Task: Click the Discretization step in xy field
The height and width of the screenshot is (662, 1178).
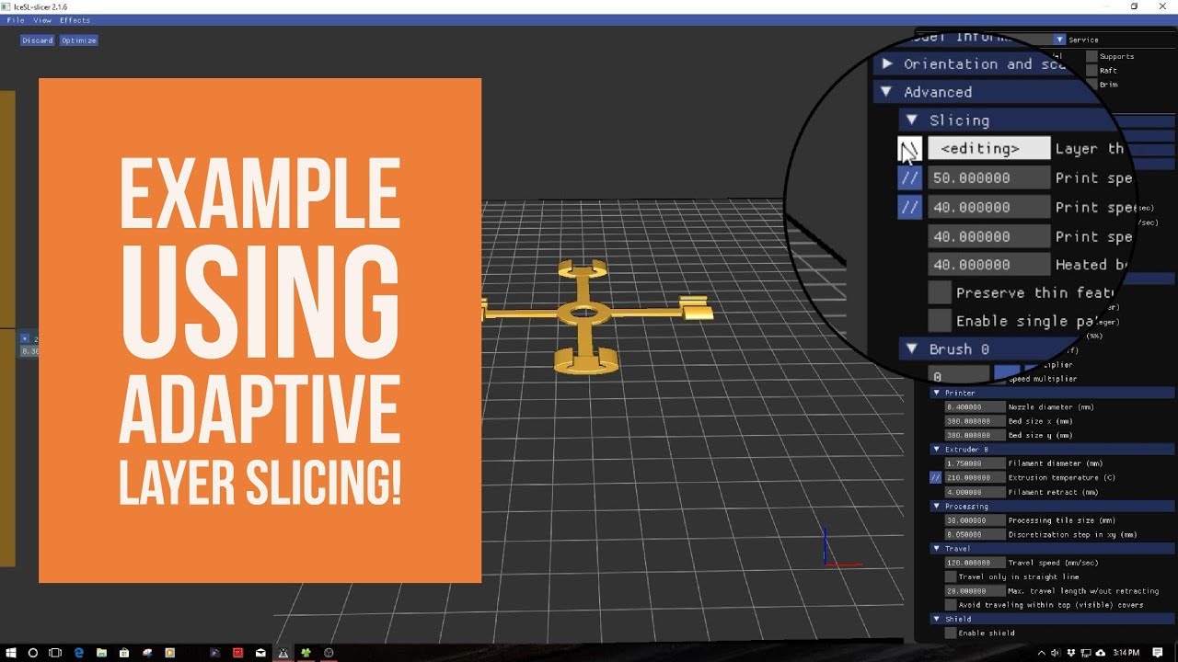Action: [x=975, y=534]
